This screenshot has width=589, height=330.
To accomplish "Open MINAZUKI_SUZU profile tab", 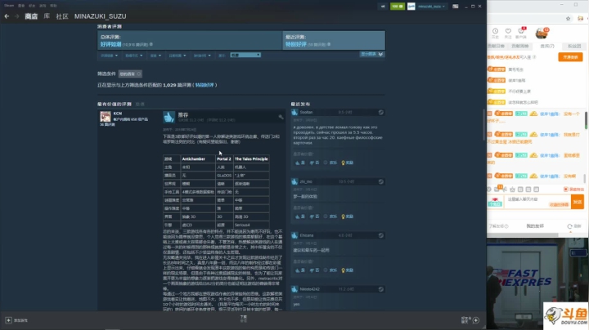I will [x=101, y=16].
